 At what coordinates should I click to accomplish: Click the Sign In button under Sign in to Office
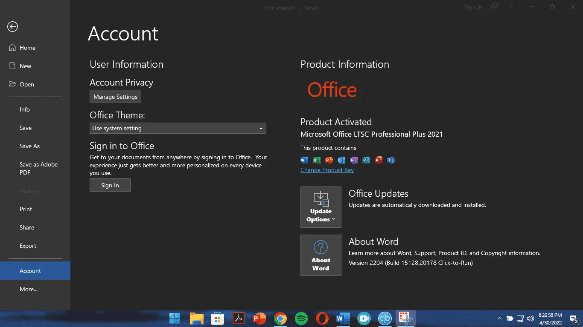110,185
